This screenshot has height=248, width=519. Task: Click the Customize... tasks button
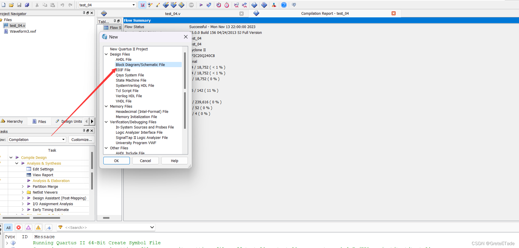tap(82, 139)
